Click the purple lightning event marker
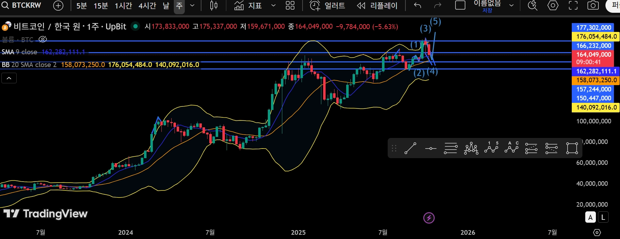 pyautogui.click(x=429, y=218)
